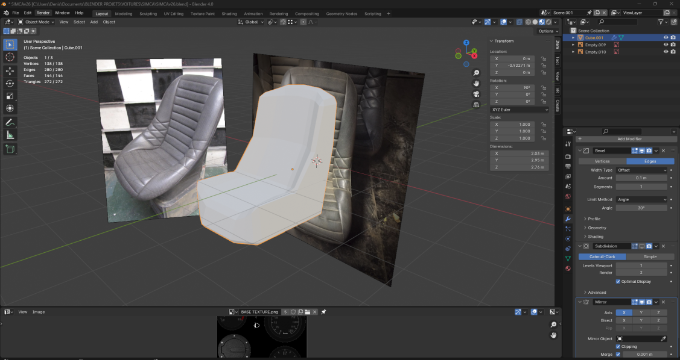The width and height of the screenshot is (680, 360).
Task: Select the Move tool in the toolbar
Action: (x=10, y=70)
